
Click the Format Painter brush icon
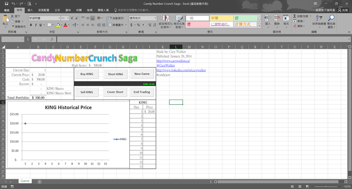[x=12, y=26]
